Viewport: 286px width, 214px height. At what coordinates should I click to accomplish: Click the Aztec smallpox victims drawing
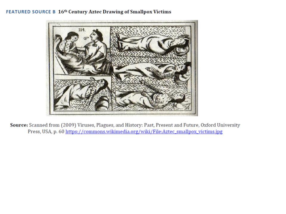(x=122, y=68)
